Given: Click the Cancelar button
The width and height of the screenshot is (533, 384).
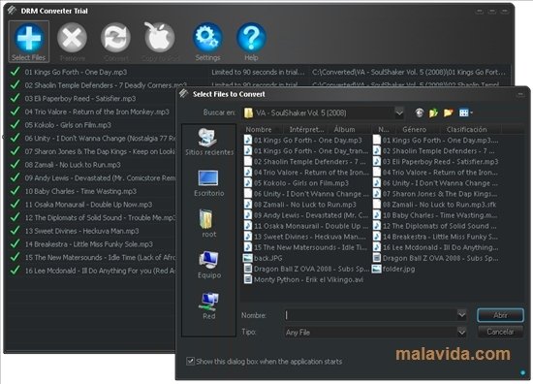Looking at the screenshot, I should coord(500,332).
